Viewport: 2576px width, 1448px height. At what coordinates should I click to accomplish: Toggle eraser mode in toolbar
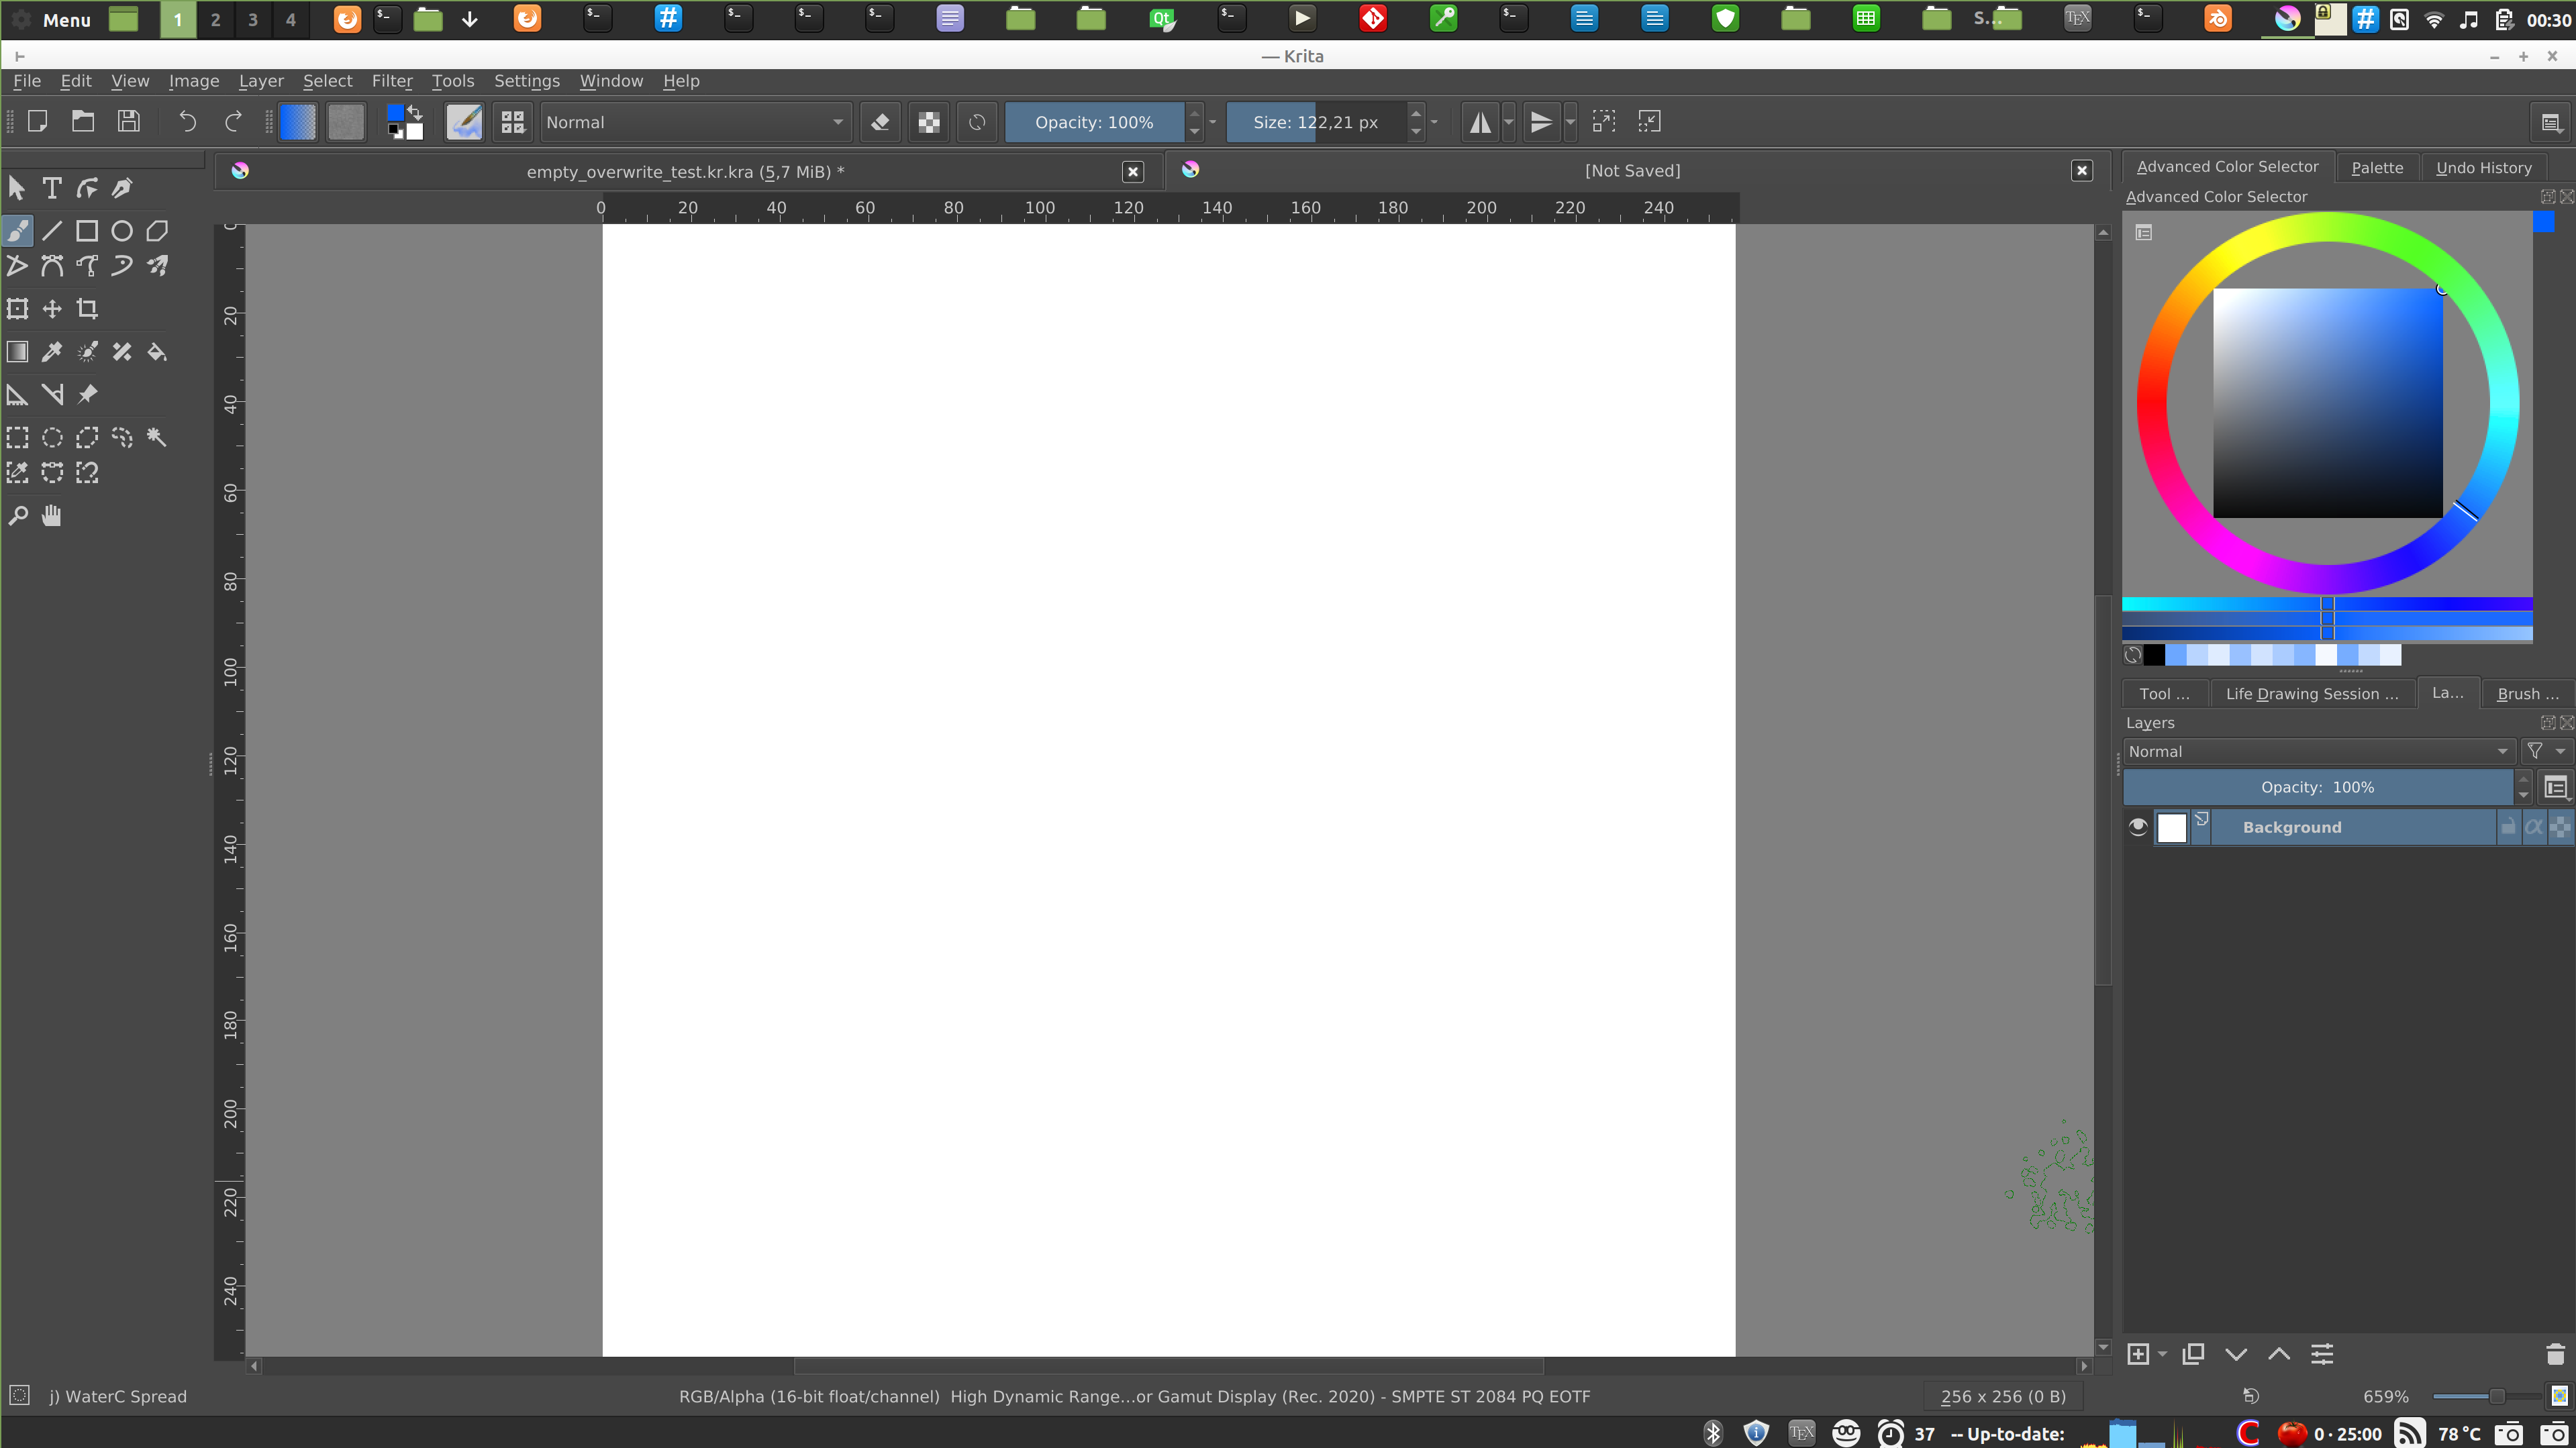[880, 122]
